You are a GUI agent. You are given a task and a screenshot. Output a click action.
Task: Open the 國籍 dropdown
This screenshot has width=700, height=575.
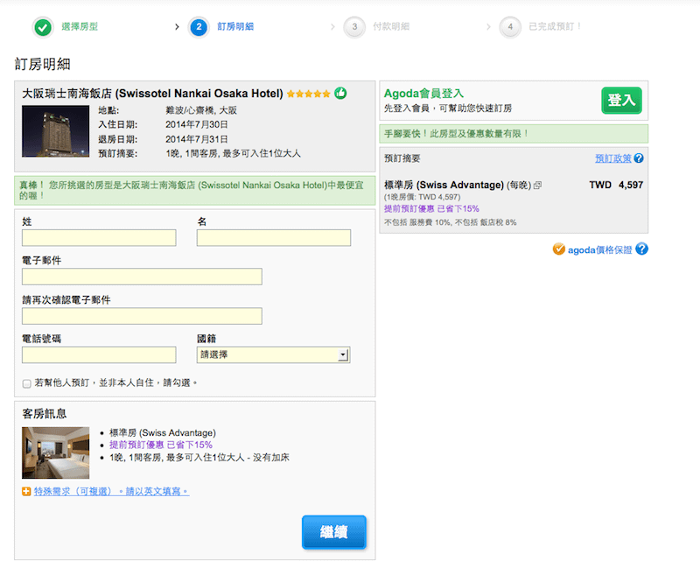pyautogui.click(x=273, y=355)
